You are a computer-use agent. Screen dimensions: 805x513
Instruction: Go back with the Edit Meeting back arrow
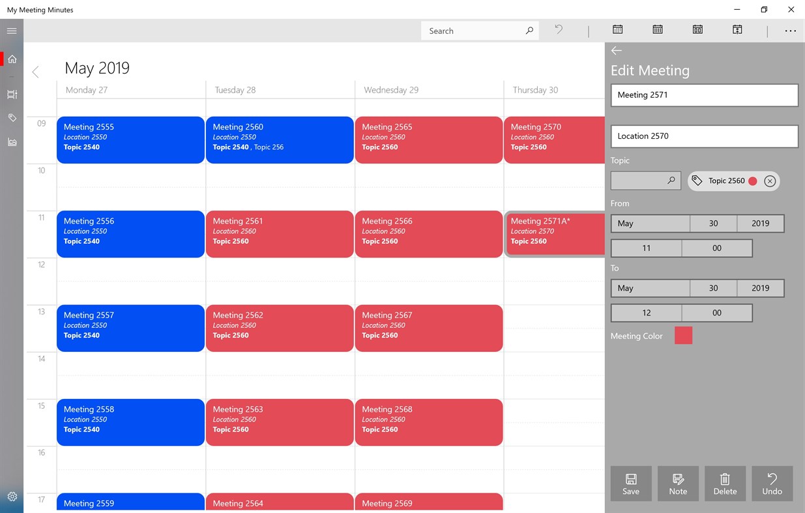[x=616, y=50]
